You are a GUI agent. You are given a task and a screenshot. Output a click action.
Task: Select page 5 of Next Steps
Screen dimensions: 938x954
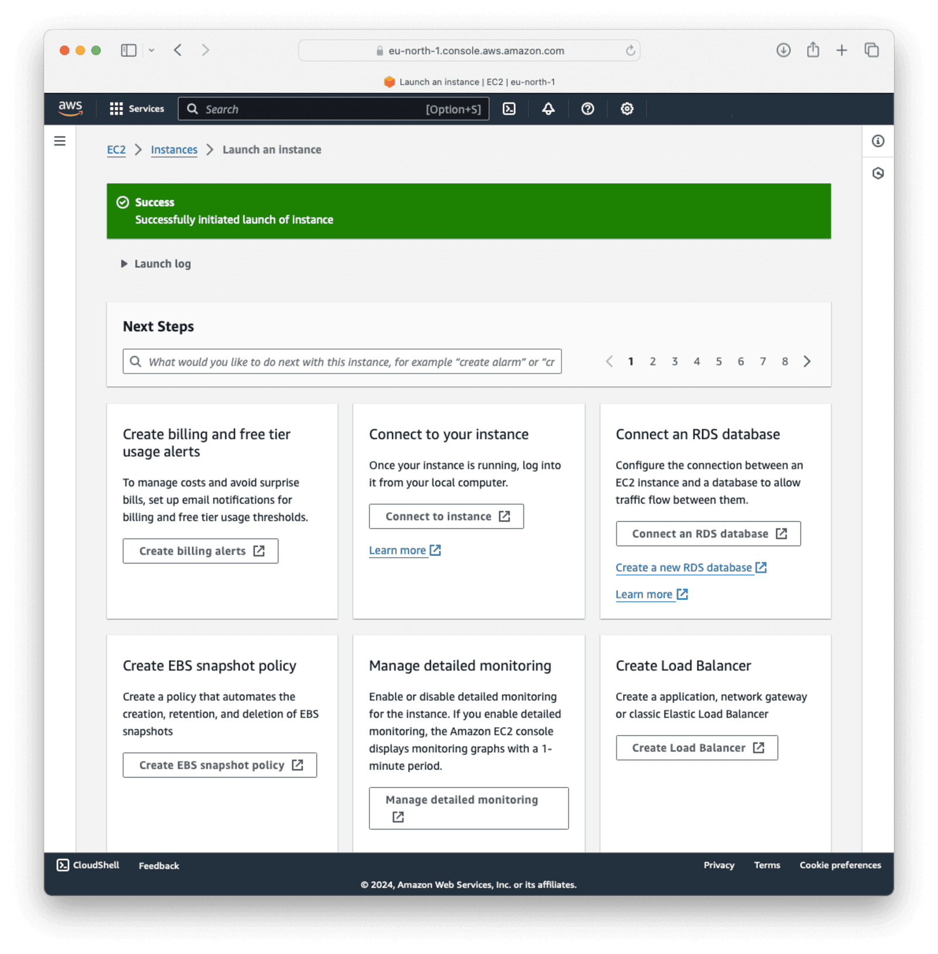[719, 361]
